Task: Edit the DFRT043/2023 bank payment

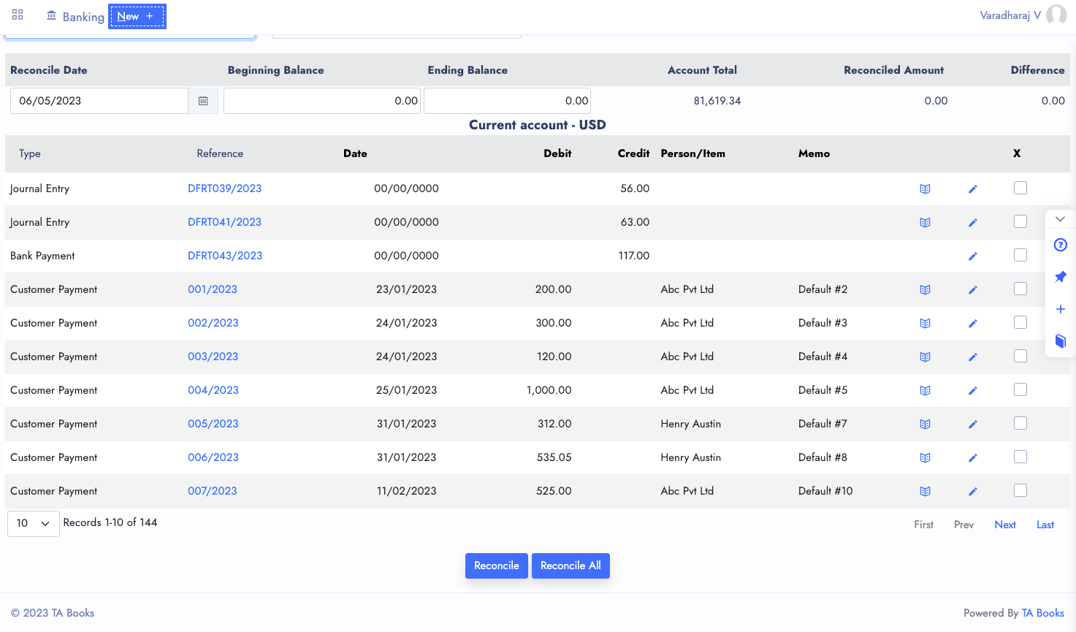Action: [x=973, y=256]
